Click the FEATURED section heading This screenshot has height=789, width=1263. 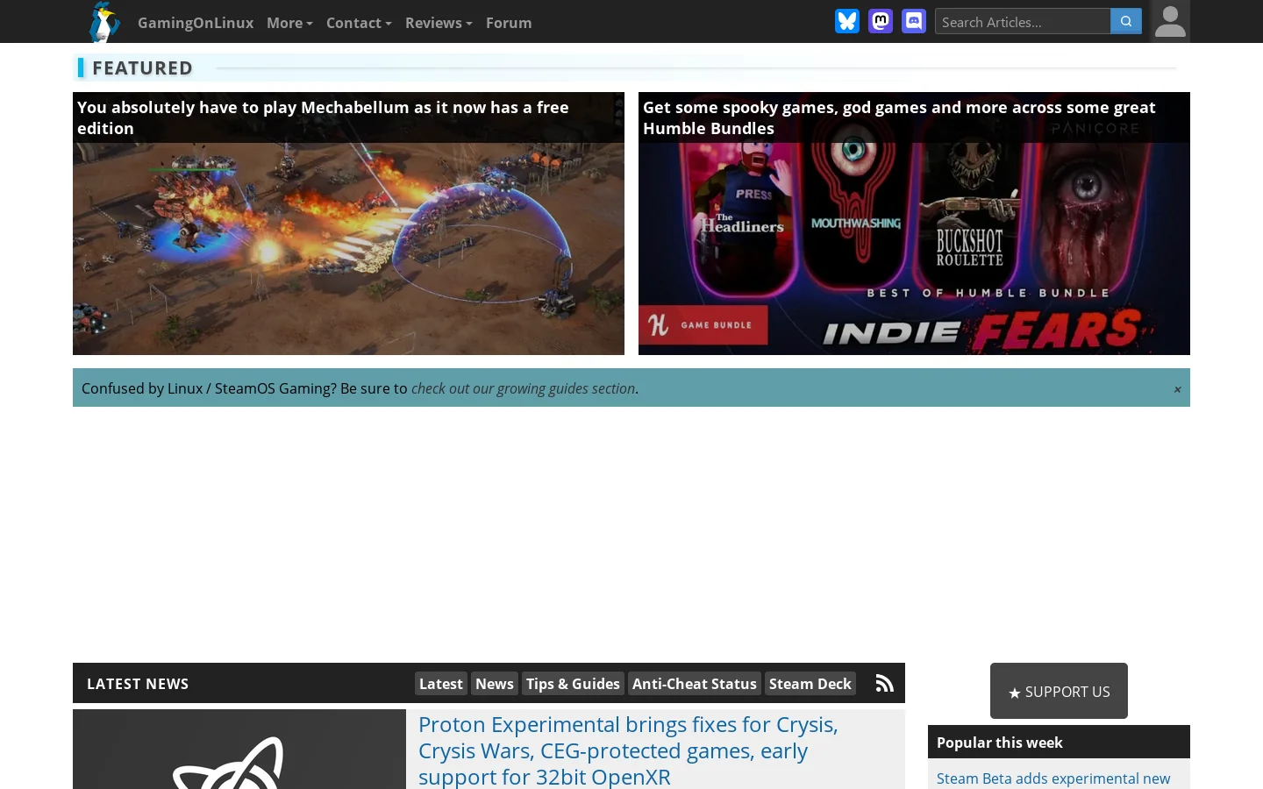click(142, 68)
